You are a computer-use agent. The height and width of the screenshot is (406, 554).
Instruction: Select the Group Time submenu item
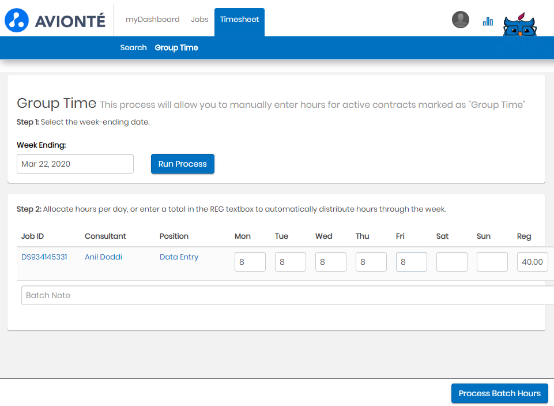pos(176,48)
